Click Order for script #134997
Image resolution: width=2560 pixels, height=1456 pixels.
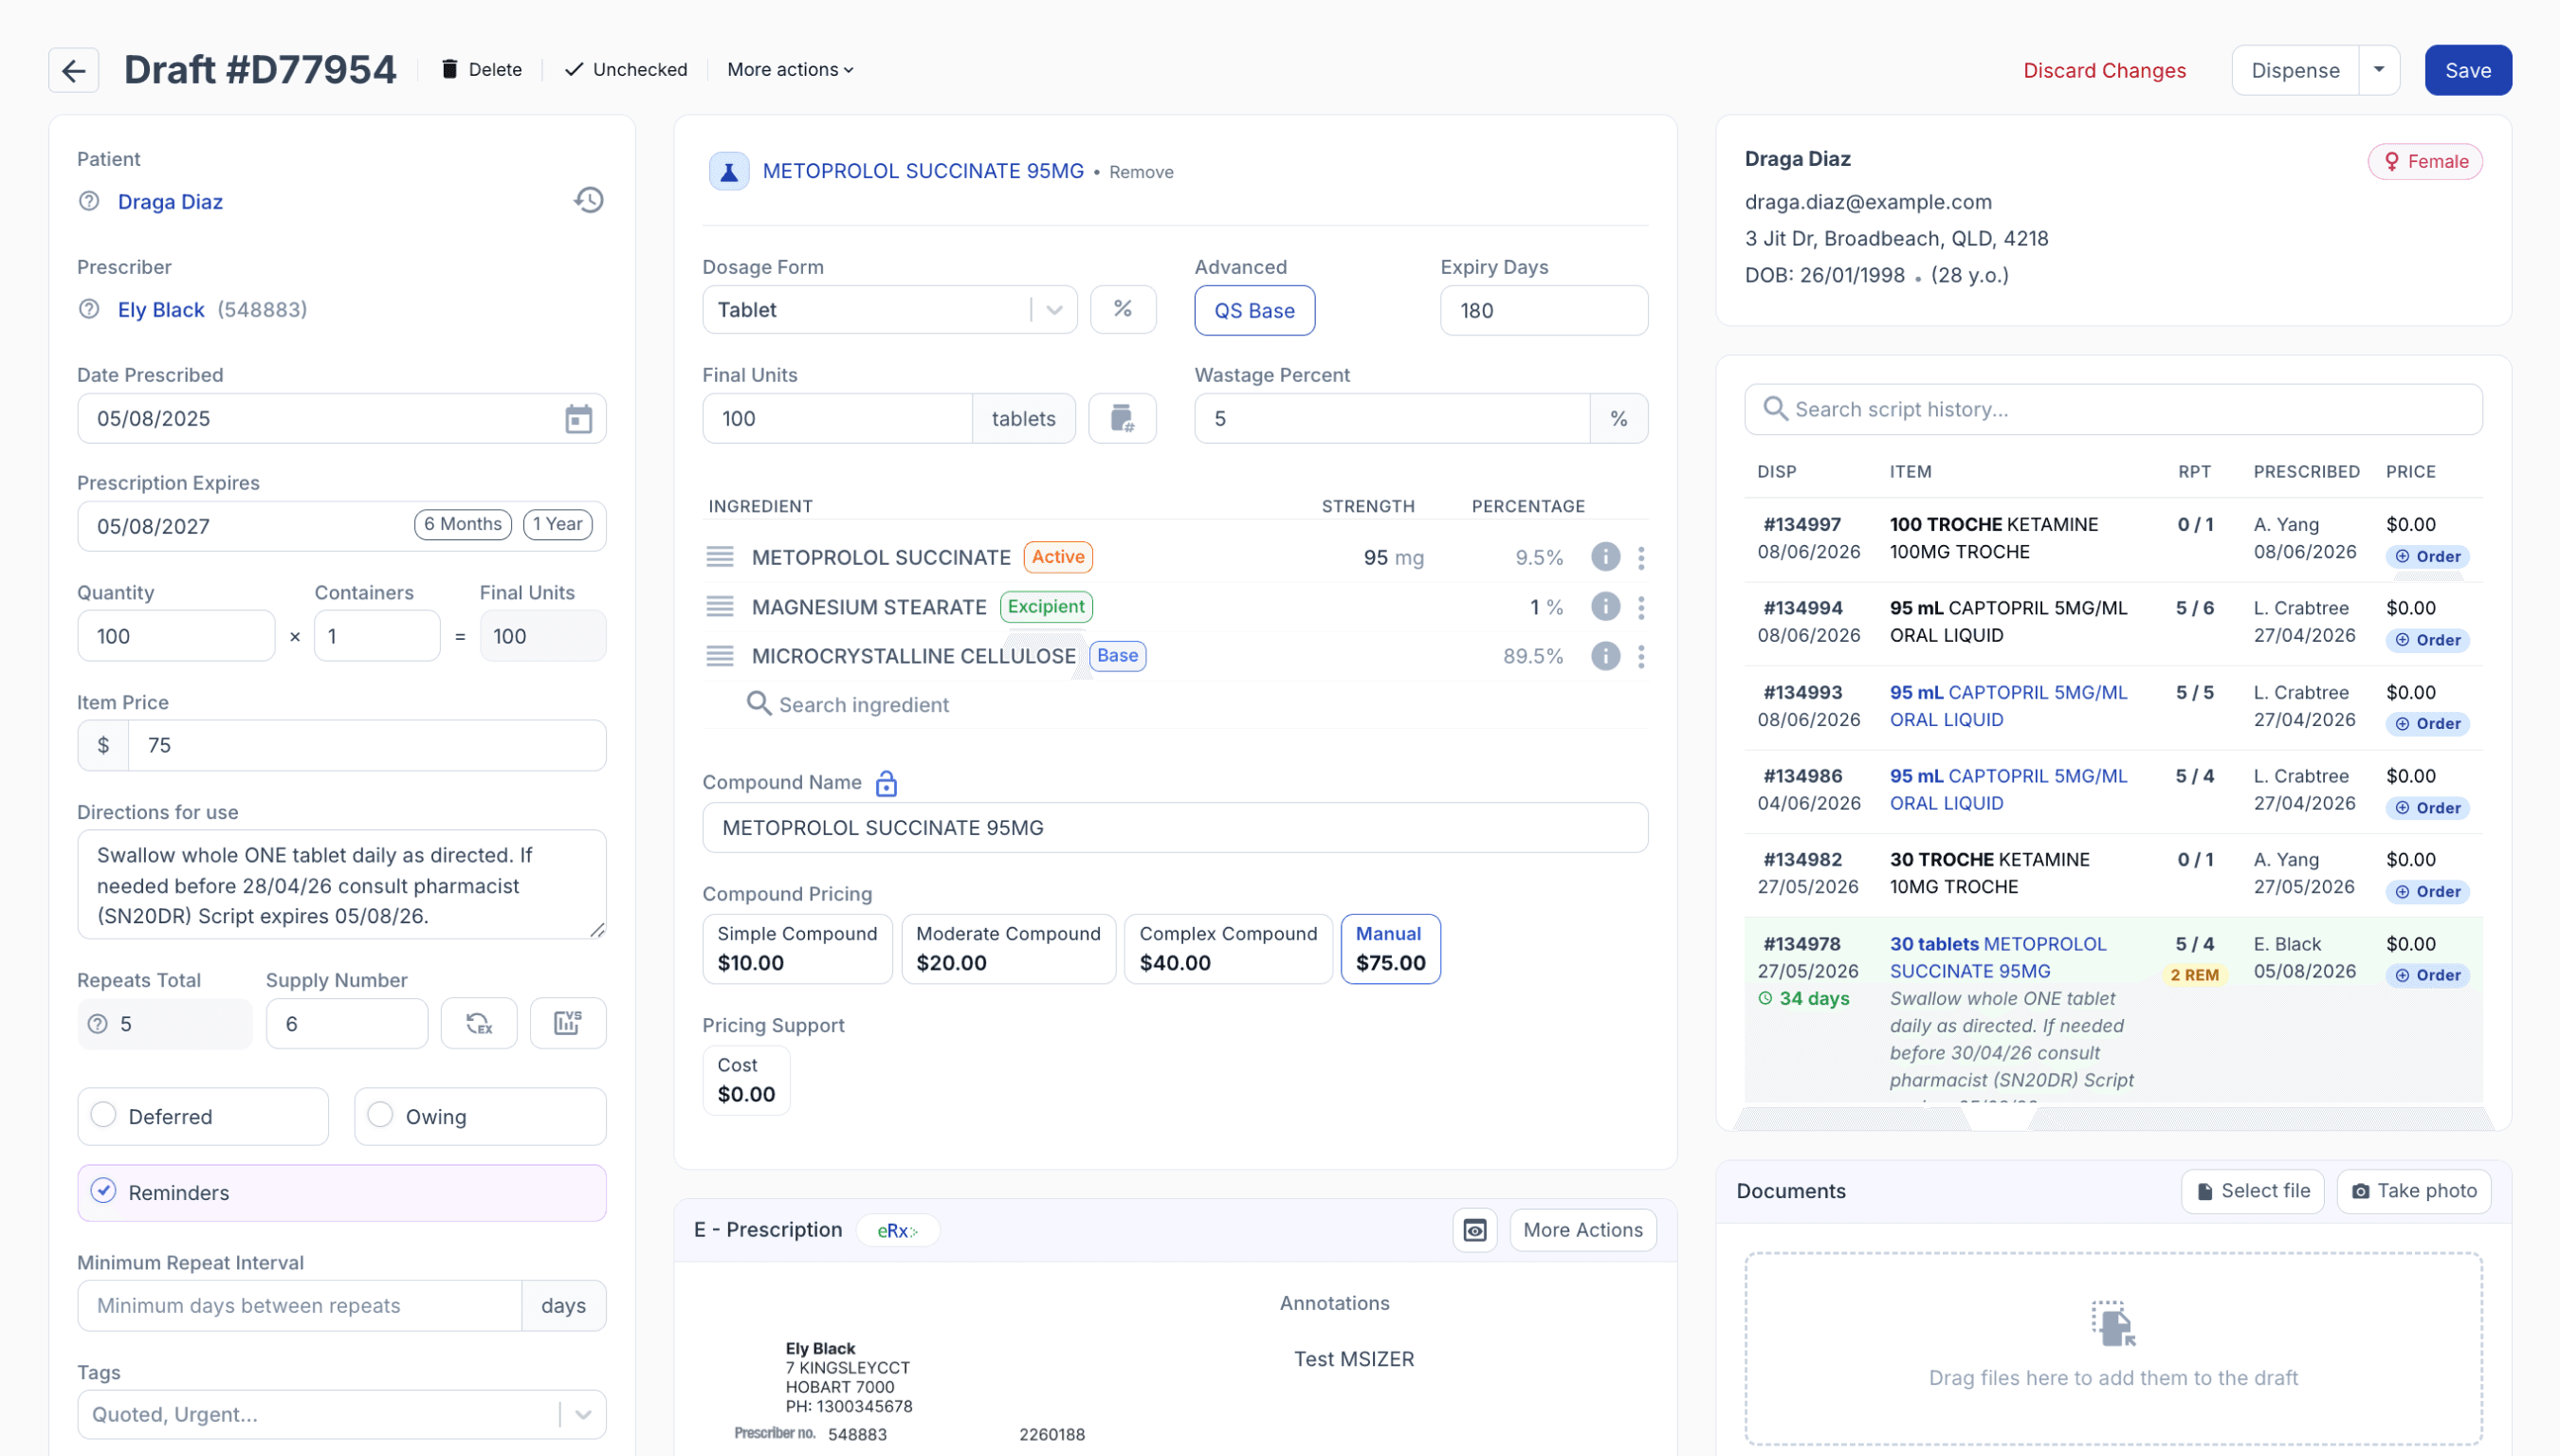pyautogui.click(x=2427, y=556)
